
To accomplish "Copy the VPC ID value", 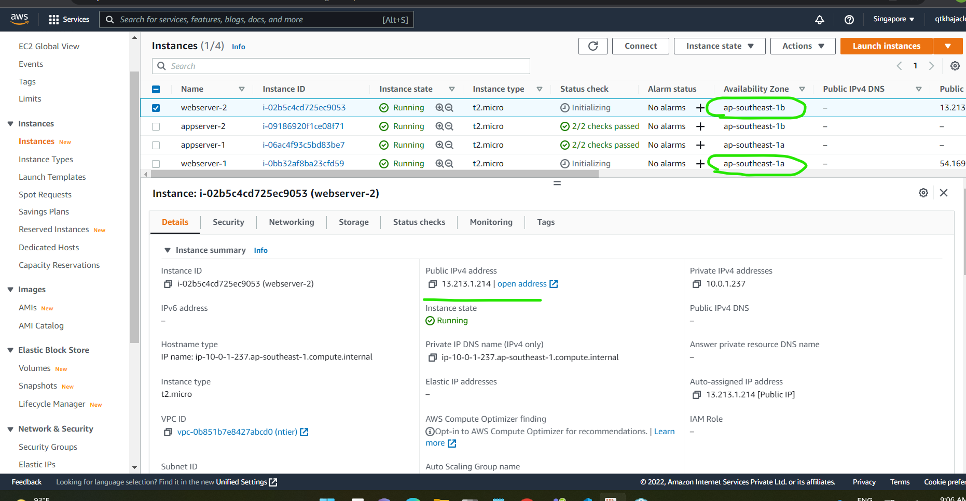I will (x=168, y=432).
